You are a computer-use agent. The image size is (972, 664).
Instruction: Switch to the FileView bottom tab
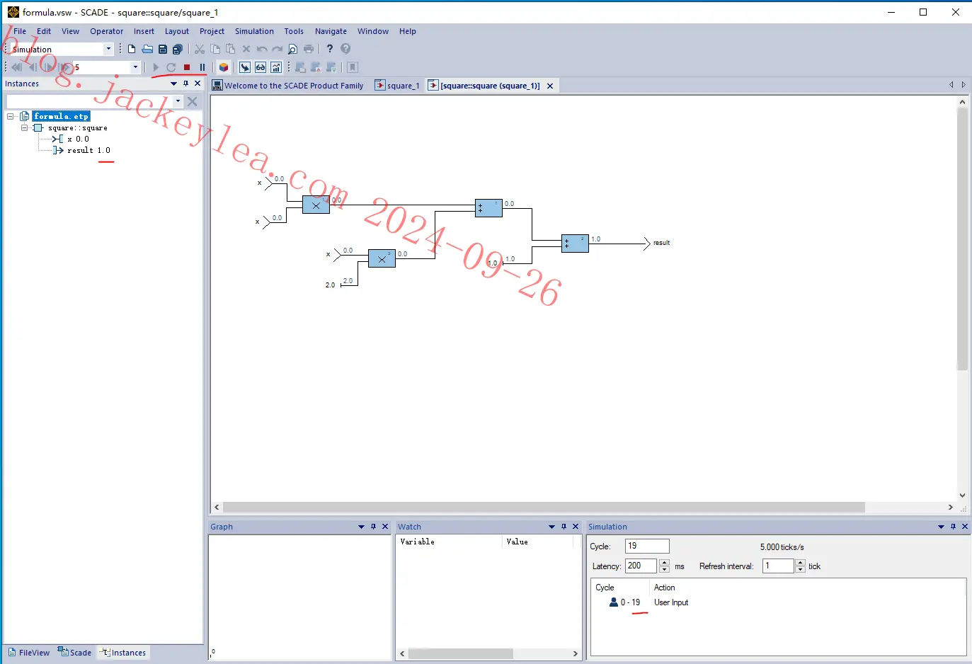click(29, 653)
